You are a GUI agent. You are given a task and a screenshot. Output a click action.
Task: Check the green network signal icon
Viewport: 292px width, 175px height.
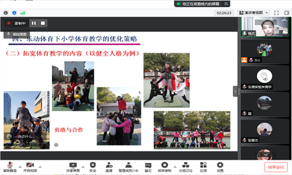pyautogui.click(x=23, y=13)
